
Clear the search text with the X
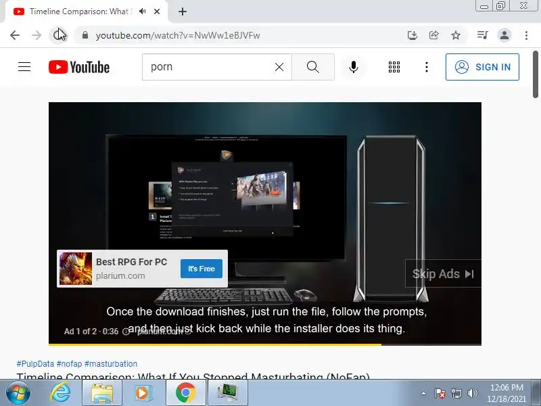[x=279, y=67]
